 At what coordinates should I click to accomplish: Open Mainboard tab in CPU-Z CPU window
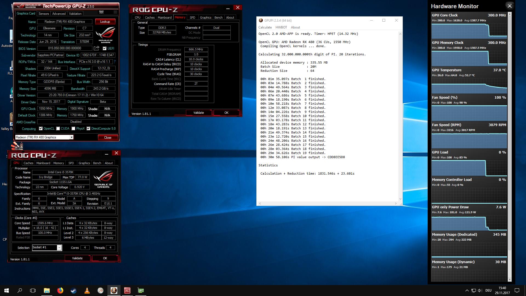pos(43,163)
